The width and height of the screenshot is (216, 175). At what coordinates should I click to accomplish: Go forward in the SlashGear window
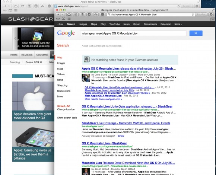pos(9,6)
